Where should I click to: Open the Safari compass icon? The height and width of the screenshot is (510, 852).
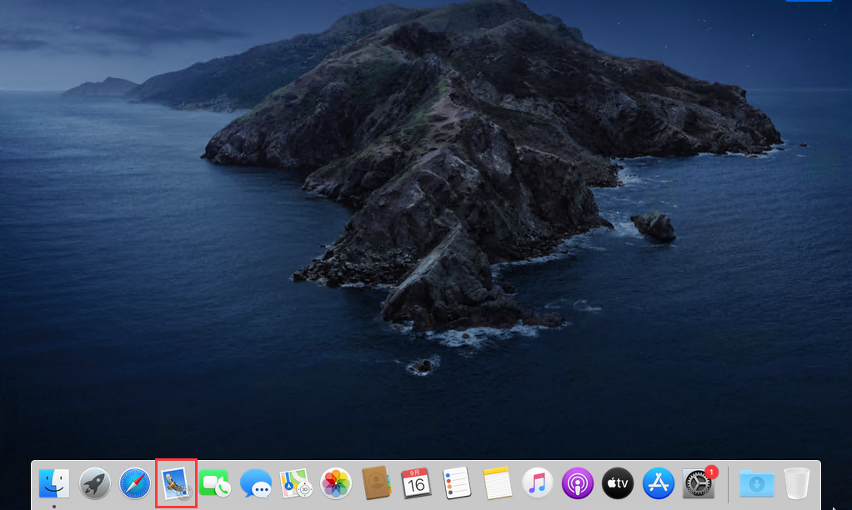click(135, 482)
